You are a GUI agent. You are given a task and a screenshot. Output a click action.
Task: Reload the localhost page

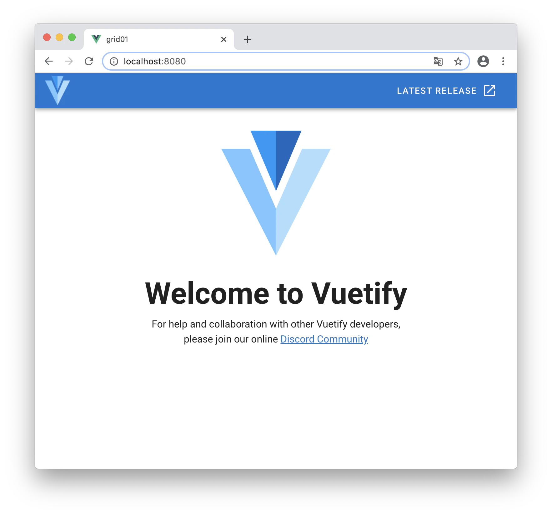(x=89, y=61)
